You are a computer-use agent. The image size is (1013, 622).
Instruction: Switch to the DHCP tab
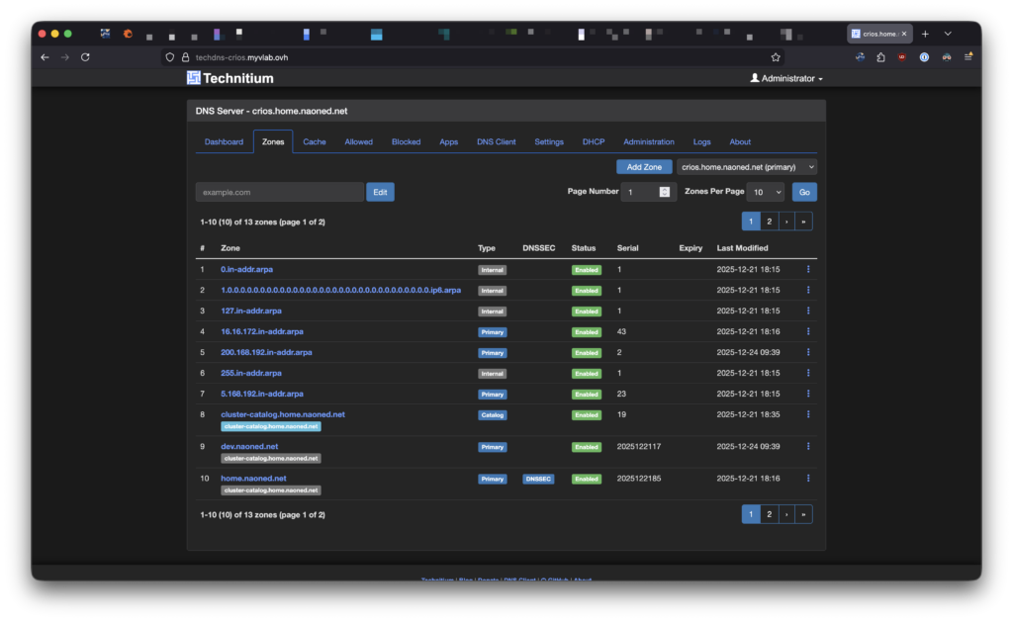594,141
